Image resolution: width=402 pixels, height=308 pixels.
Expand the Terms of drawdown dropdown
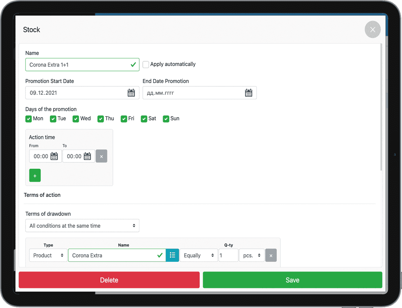pos(82,226)
